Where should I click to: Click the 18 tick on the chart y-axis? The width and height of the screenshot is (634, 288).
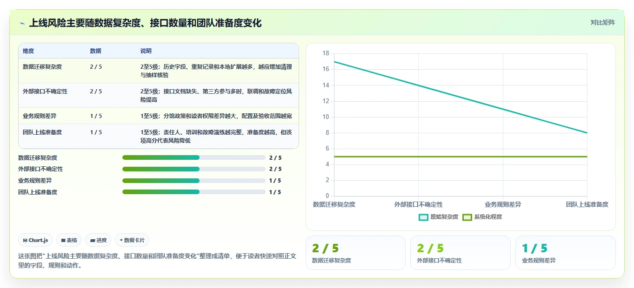pyautogui.click(x=326, y=53)
